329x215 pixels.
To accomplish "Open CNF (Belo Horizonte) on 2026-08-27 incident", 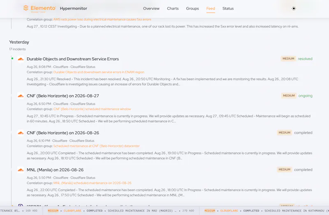I will click(63, 96).
